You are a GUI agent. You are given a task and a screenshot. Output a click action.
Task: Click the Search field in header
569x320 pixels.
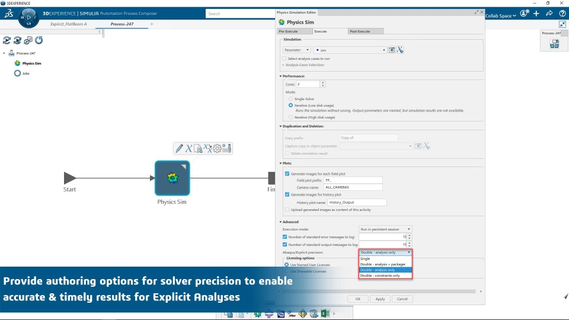(240, 14)
